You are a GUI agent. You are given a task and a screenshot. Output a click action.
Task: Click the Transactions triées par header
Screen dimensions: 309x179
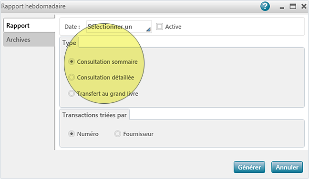[x=94, y=115]
